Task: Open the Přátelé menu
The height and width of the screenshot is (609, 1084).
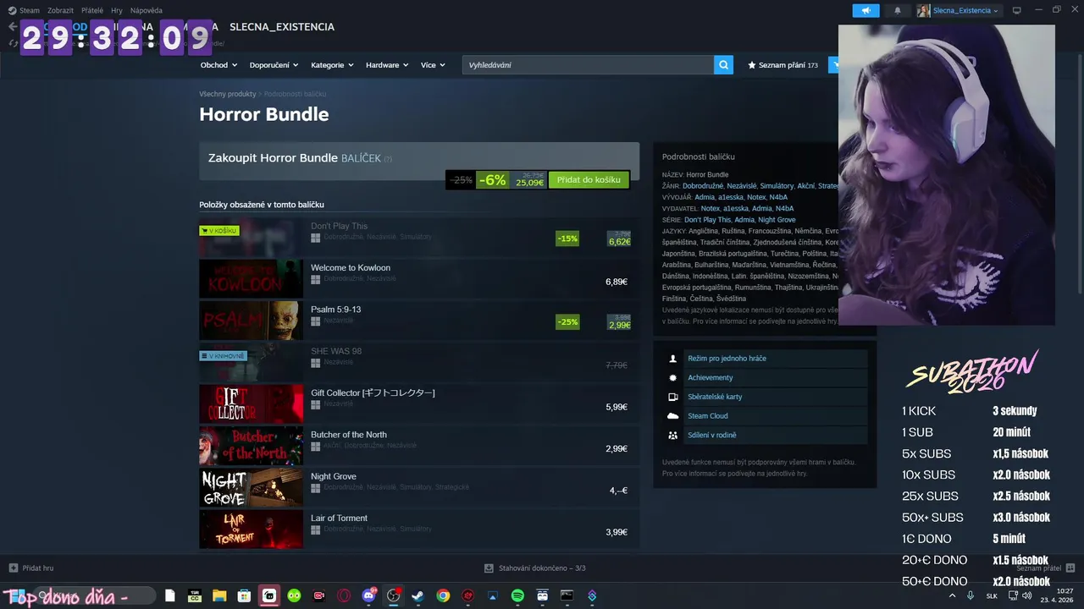Action: click(92, 10)
